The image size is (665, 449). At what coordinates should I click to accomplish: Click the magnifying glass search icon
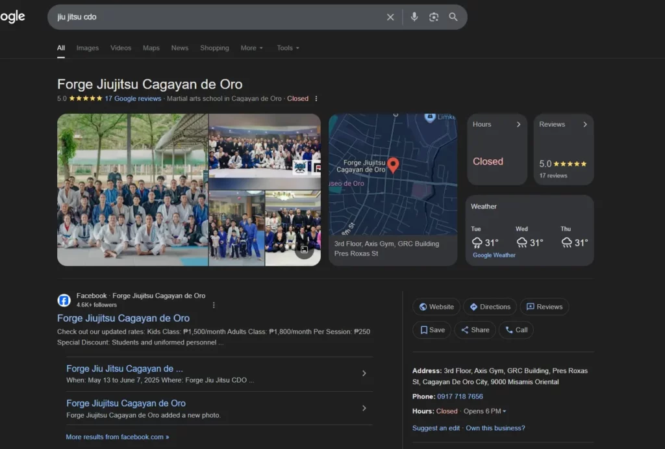453,17
